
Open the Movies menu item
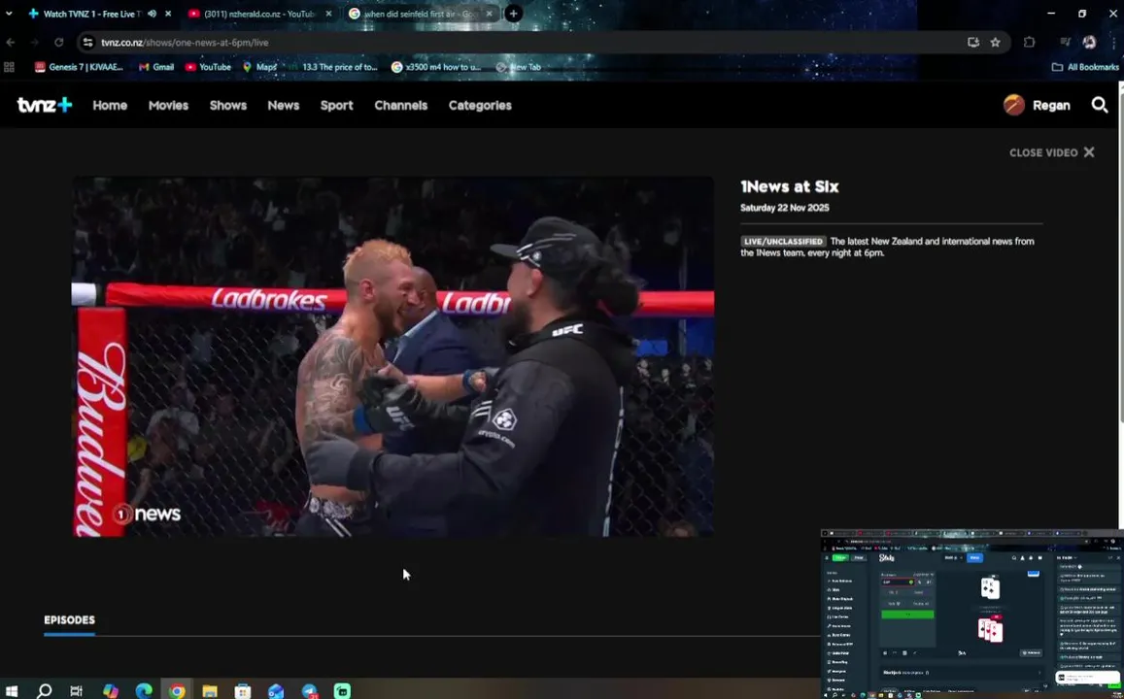click(168, 105)
